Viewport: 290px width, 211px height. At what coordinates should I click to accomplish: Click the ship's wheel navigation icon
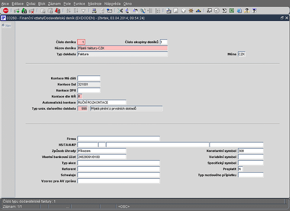pyautogui.click(x=191, y=11)
